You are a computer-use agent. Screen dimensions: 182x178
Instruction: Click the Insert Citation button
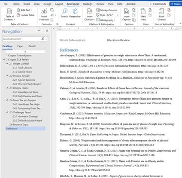(89, 15)
